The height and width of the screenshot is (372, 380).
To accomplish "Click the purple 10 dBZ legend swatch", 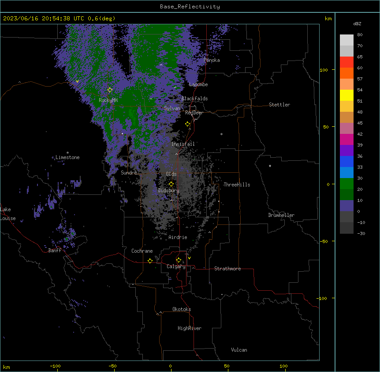I will (346, 206).
